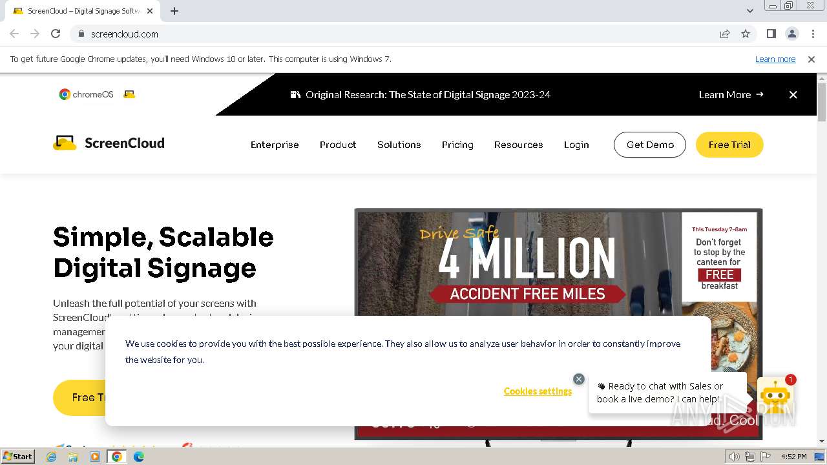Click the browser forward arrow
This screenshot has width=827, height=465.
click(35, 34)
